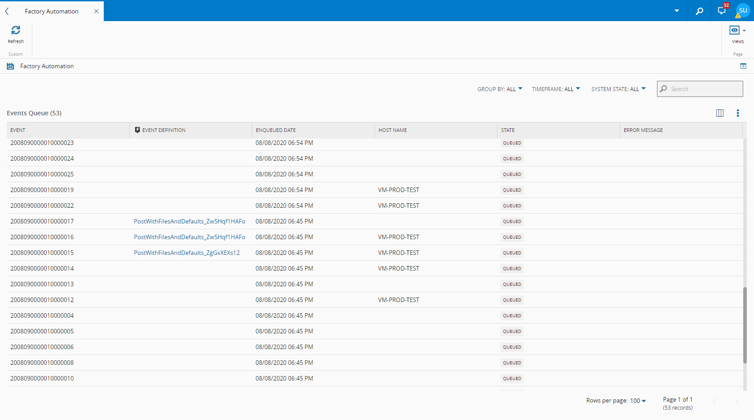This screenshot has height=420, width=754.
Task: Click the back arrow in the top bar
Action: coord(7,11)
